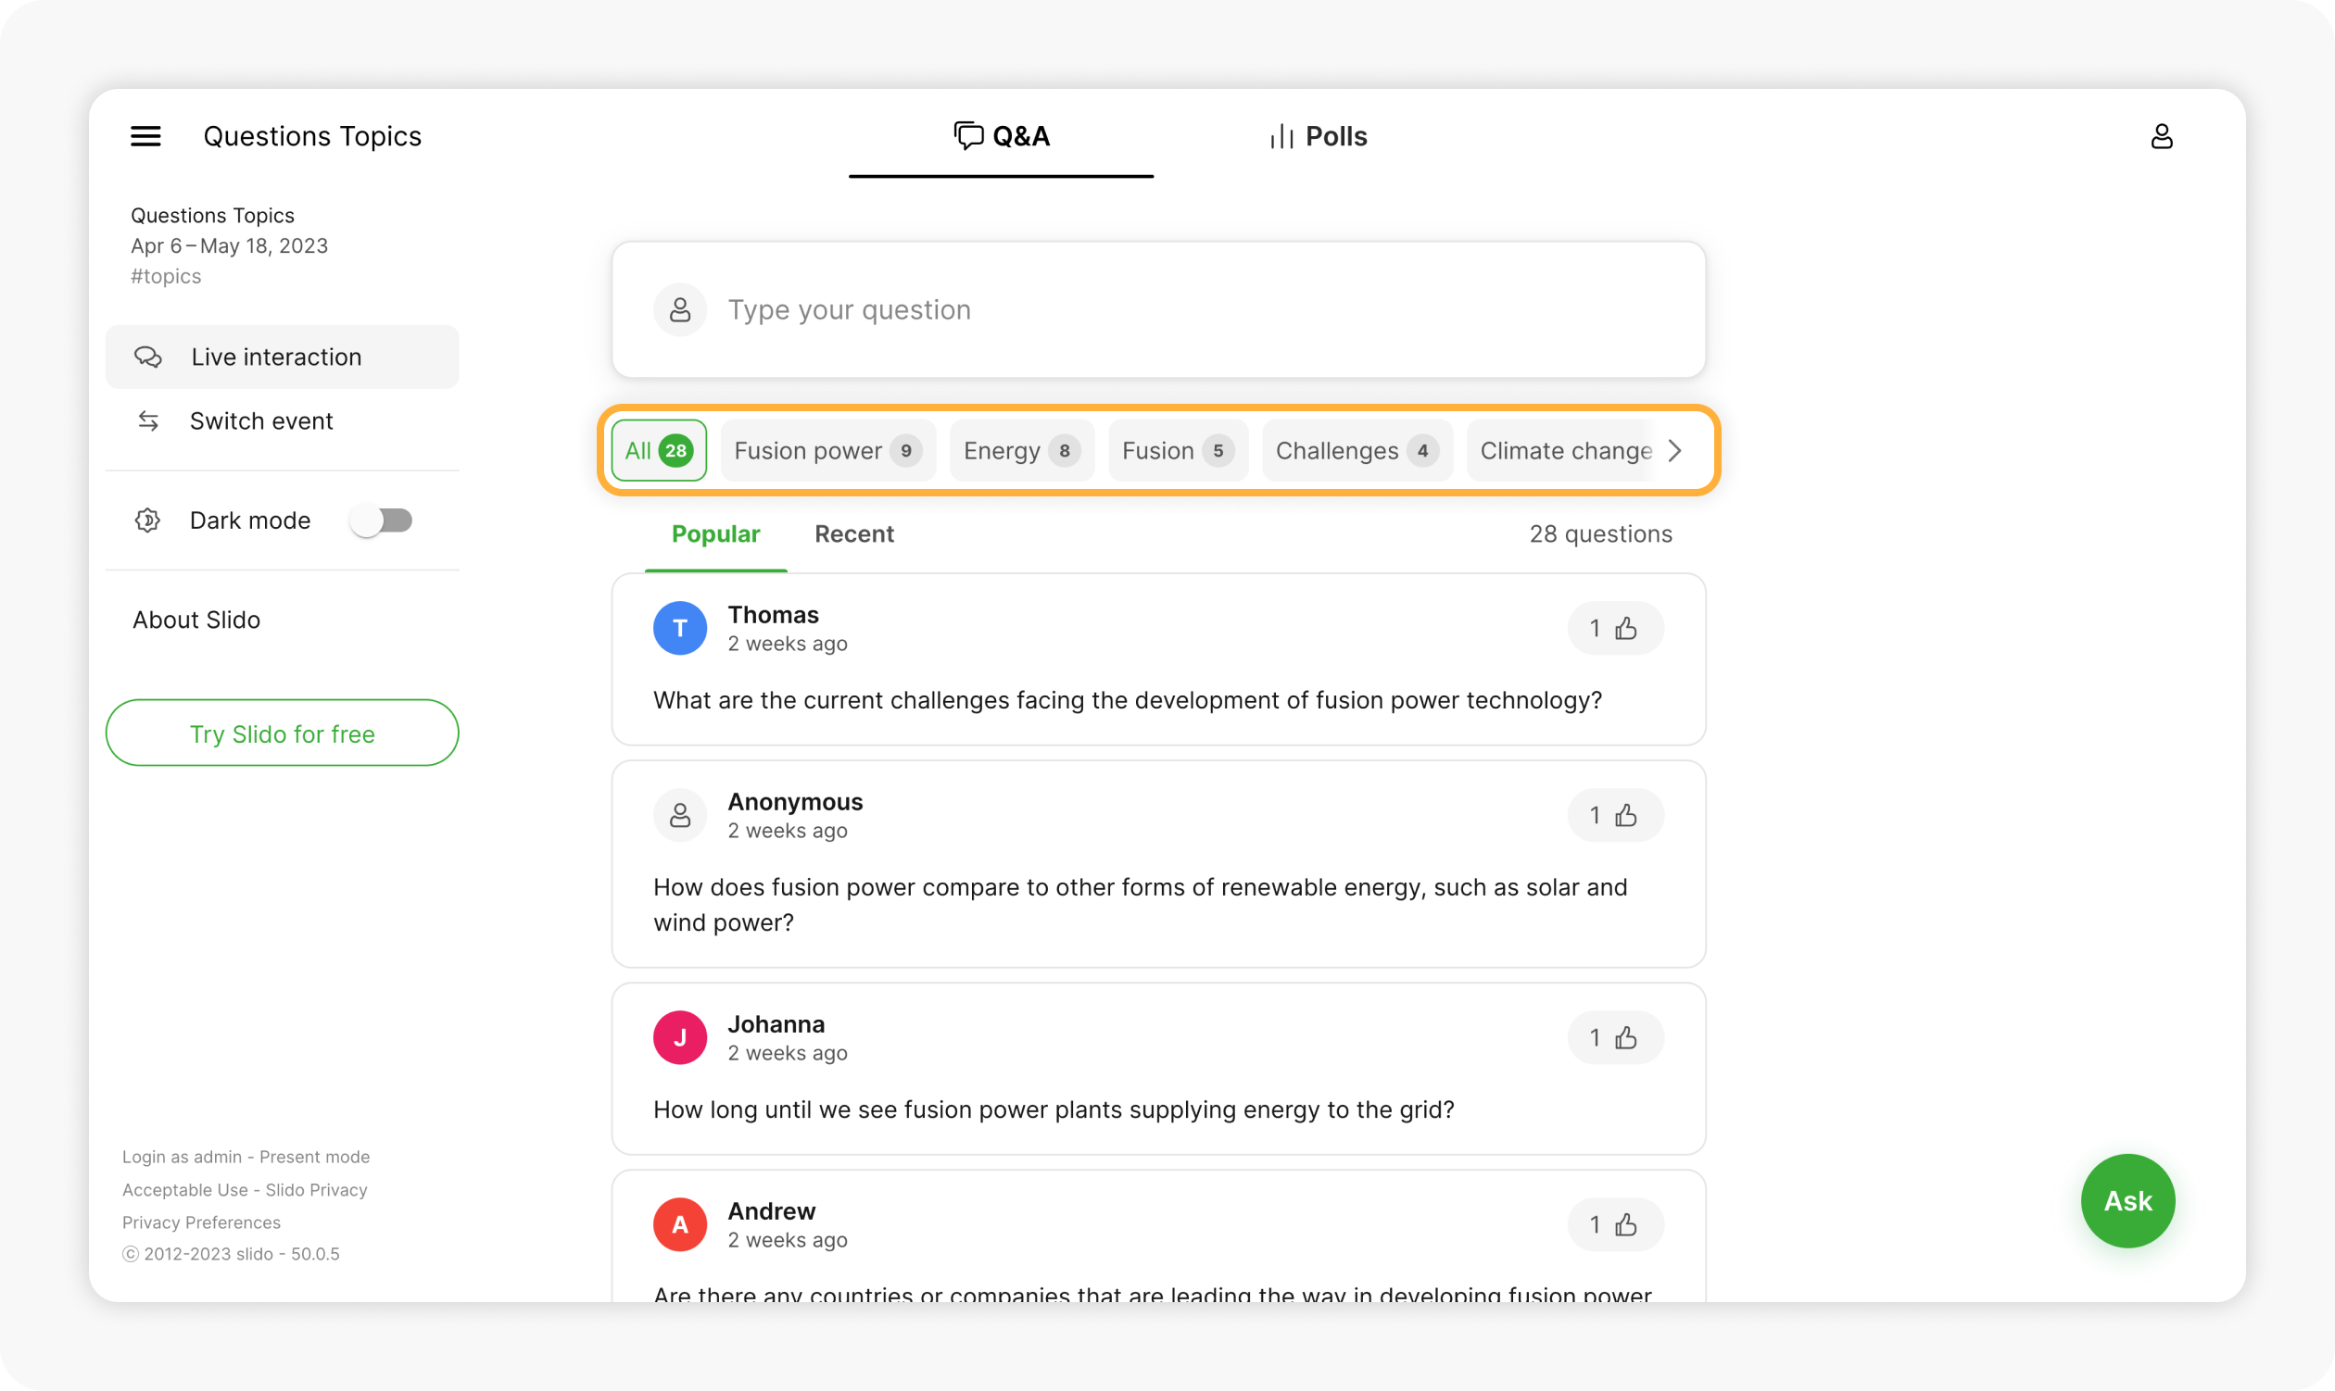
Task: Expand more topics with the chevron arrow
Action: (1675, 451)
